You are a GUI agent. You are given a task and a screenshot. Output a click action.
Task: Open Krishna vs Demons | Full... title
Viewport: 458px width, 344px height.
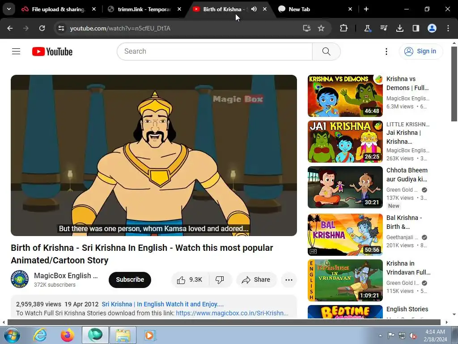click(x=407, y=83)
